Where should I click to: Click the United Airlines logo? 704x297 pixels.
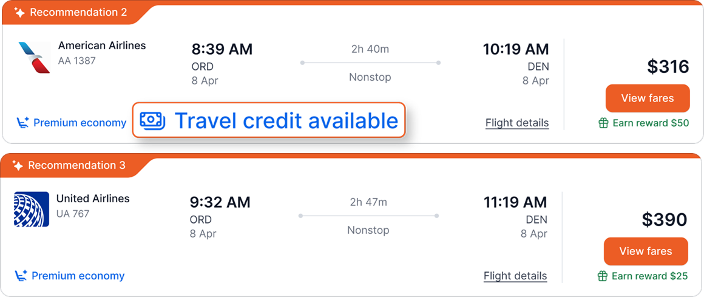31,209
